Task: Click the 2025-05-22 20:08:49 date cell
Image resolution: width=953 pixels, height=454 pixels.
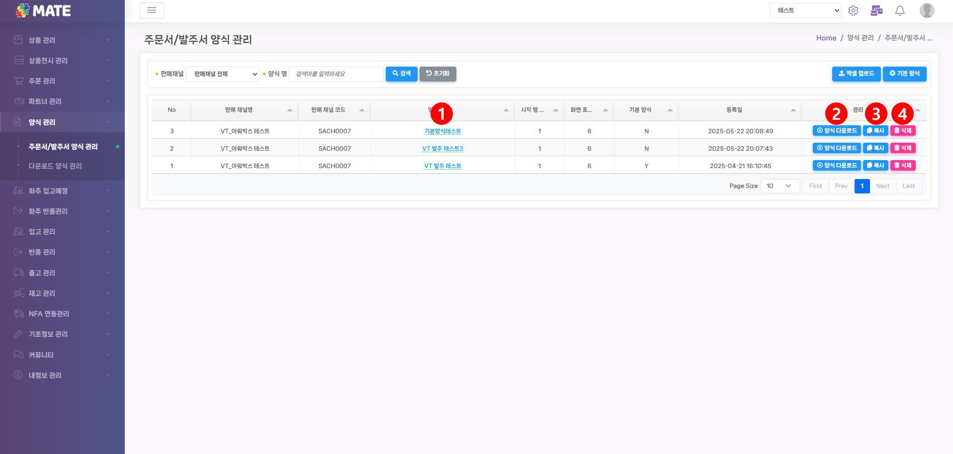Action: tap(740, 131)
